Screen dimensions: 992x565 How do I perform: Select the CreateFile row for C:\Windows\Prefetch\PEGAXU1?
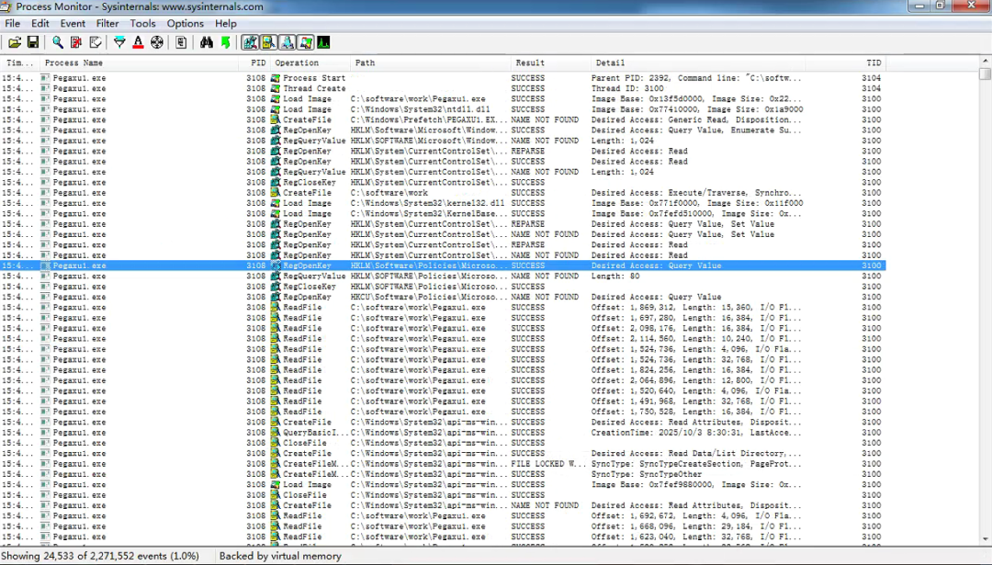click(x=443, y=119)
